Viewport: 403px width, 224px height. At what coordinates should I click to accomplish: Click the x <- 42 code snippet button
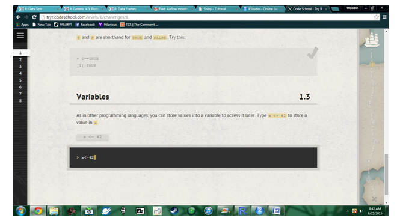click(x=93, y=137)
